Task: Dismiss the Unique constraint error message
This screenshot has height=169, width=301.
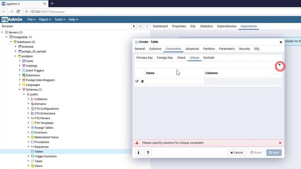Action: click(280, 143)
